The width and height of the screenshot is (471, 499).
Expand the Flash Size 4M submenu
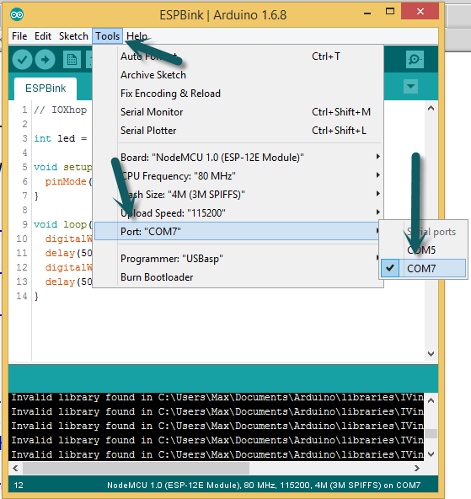click(x=238, y=194)
